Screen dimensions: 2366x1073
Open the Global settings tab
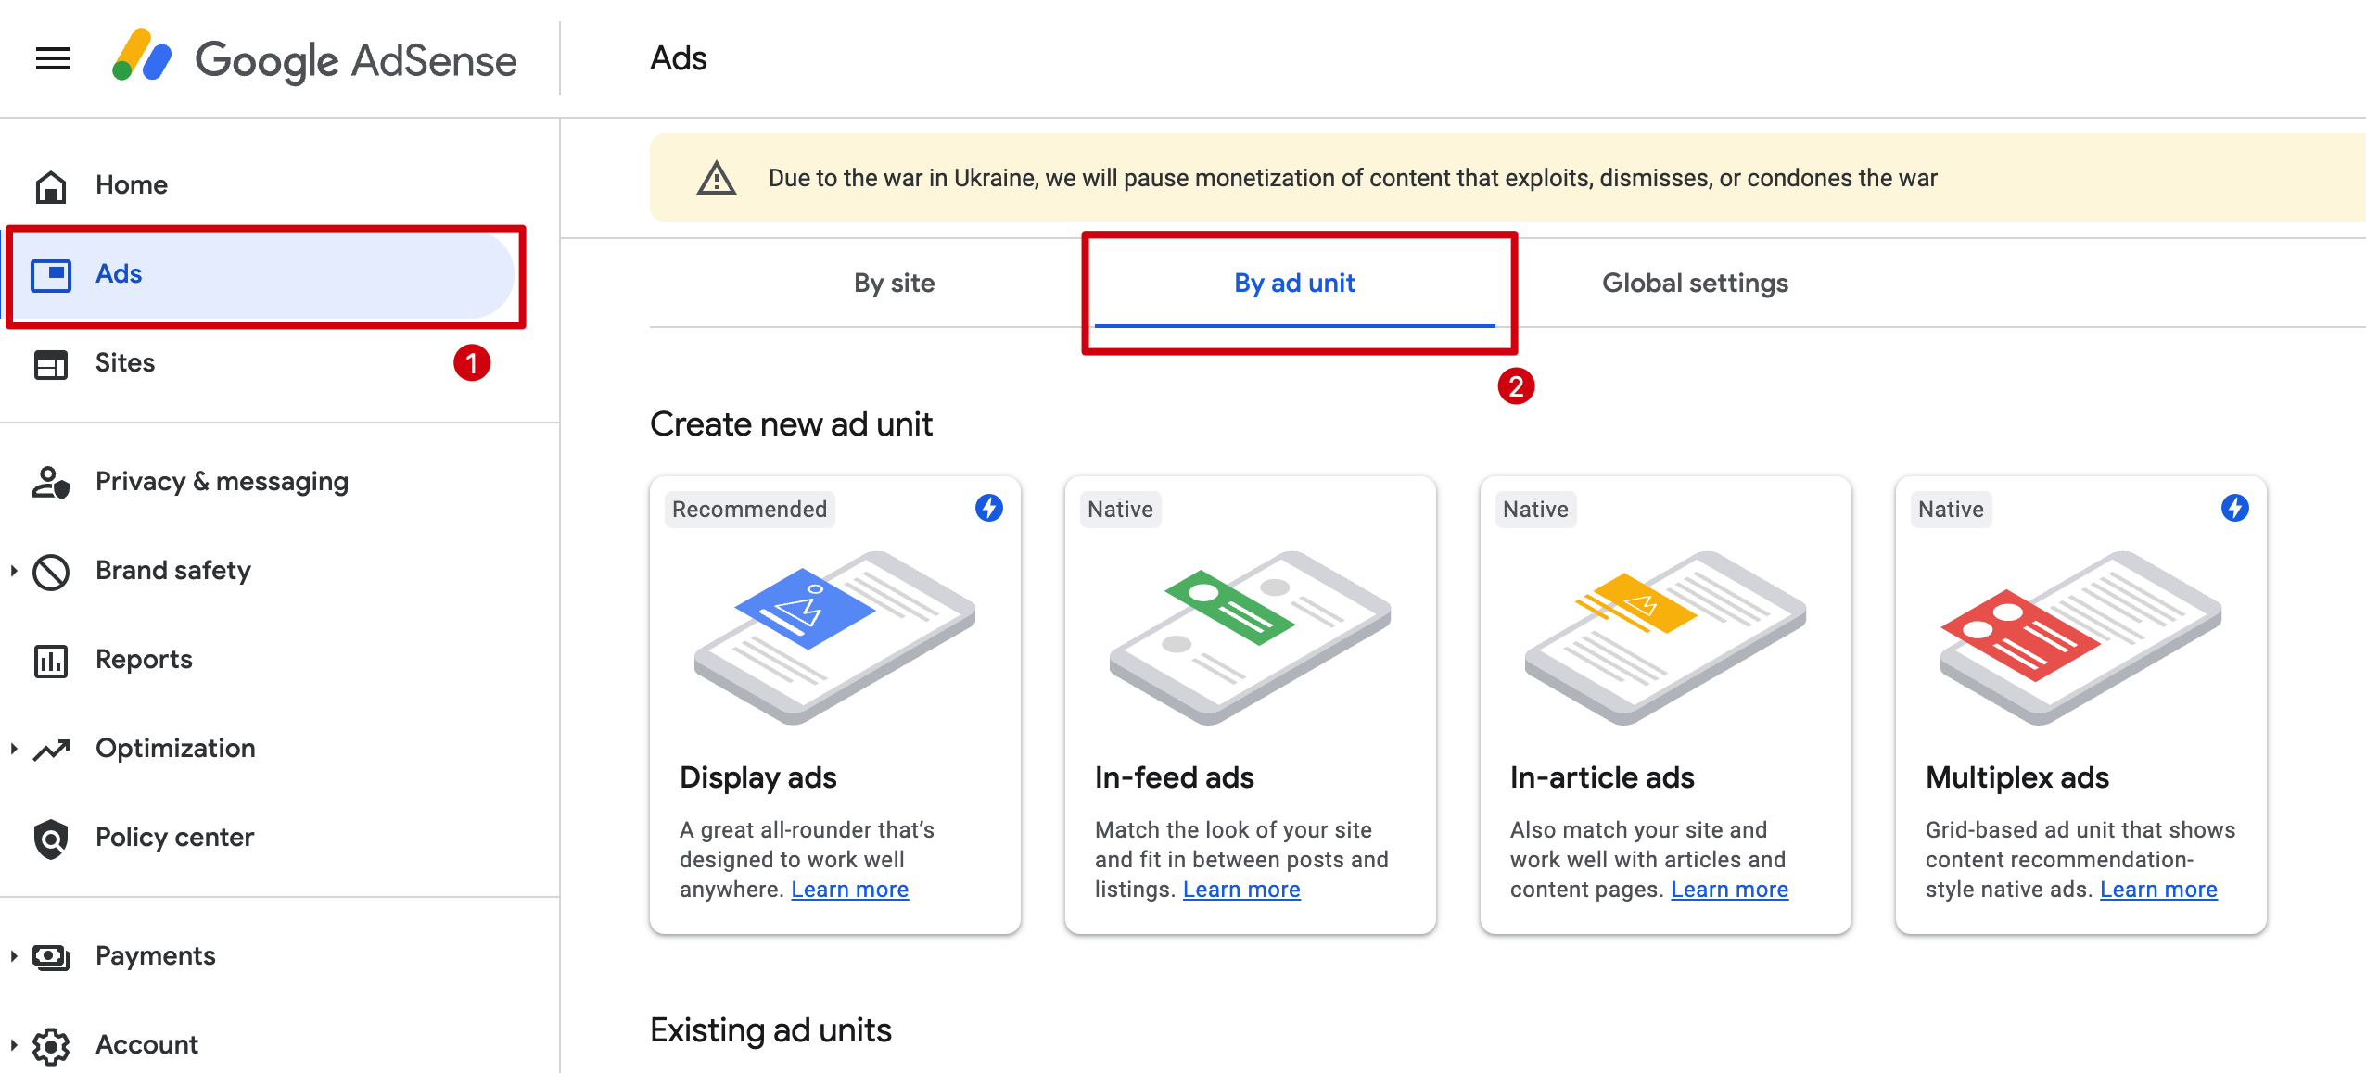click(x=1695, y=284)
